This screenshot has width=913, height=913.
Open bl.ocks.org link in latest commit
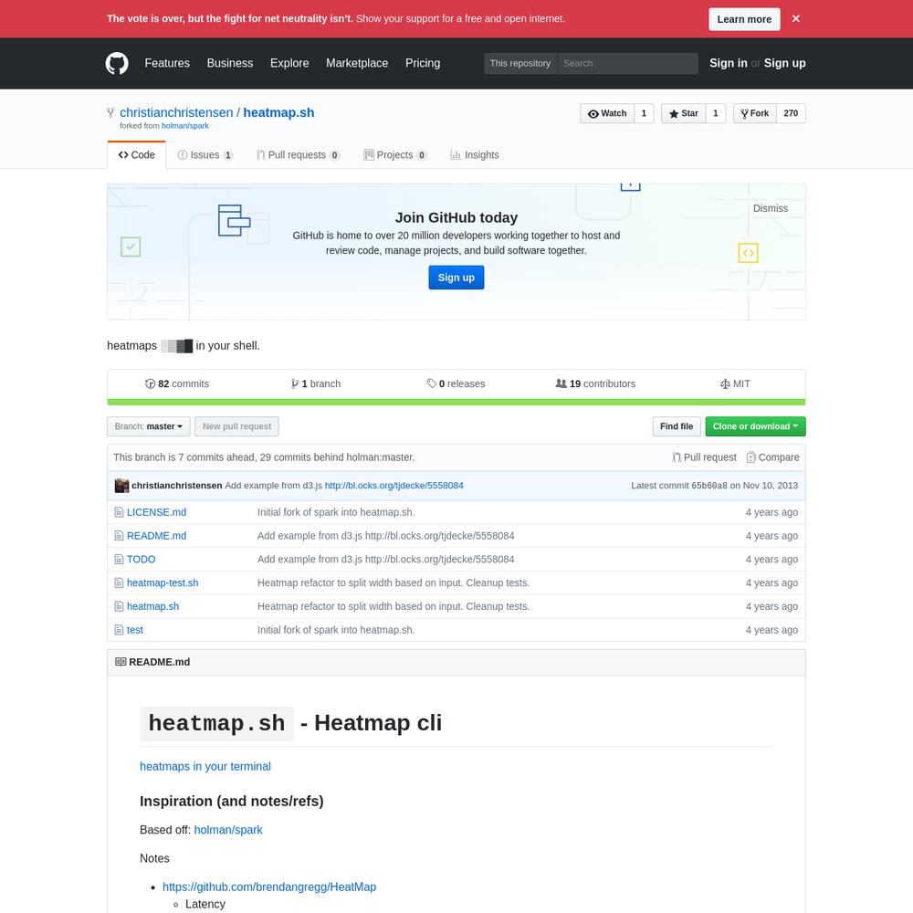pos(394,486)
